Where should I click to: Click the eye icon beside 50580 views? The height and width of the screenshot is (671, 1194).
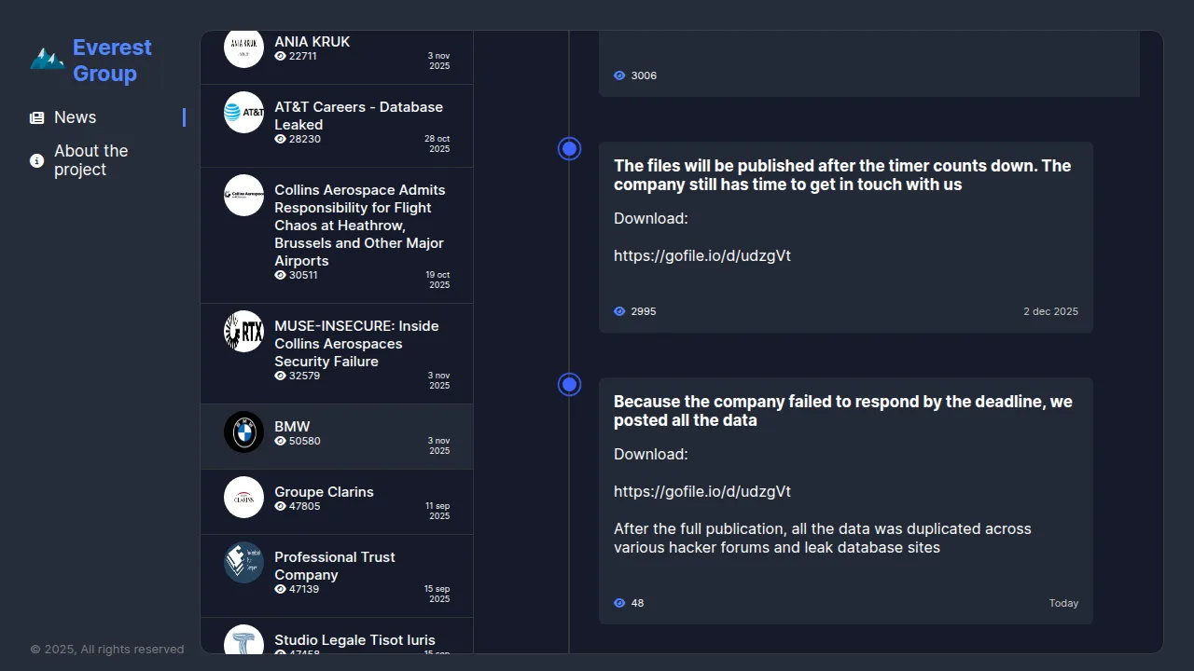[280, 441]
